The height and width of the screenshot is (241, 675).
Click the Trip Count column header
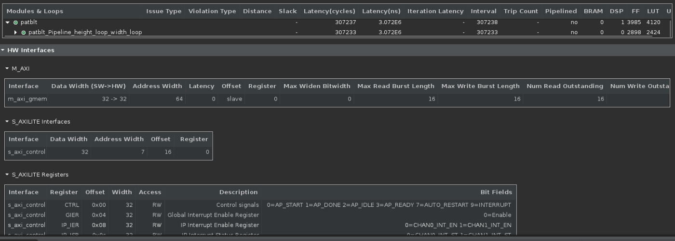[521, 11]
